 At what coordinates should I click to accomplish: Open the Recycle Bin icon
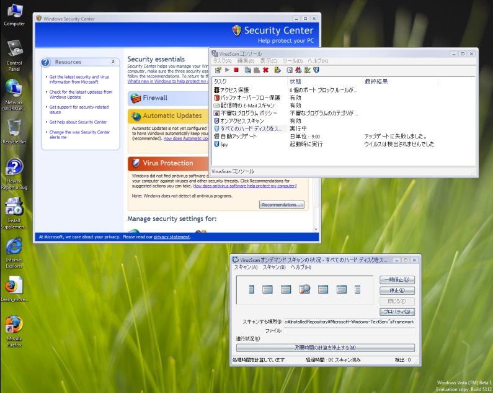[x=14, y=132]
